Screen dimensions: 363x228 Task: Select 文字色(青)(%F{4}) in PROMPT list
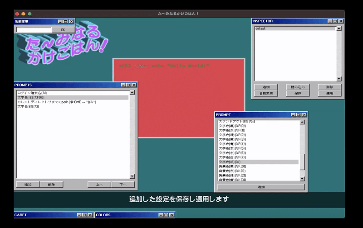[x=258, y=144]
